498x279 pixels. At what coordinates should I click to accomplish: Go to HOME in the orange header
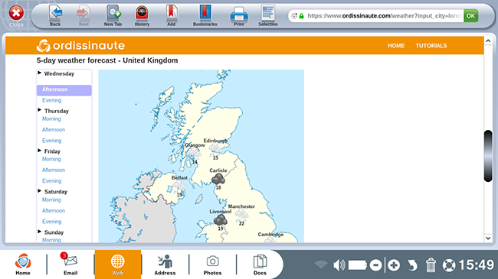[396, 46]
